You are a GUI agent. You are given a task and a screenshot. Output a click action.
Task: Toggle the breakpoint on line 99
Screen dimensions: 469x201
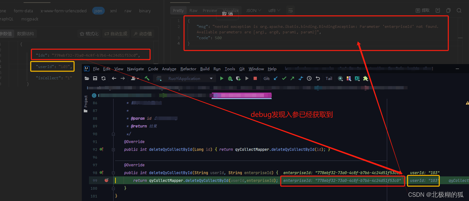pyautogui.click(x=107, y=181)
